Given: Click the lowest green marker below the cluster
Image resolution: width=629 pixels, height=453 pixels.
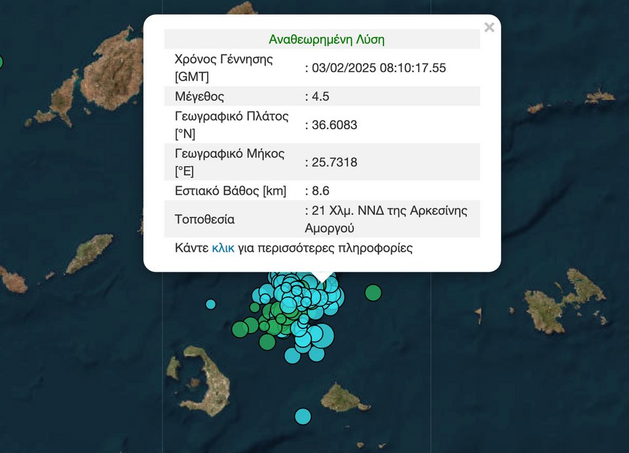Looking at the screenshot, I should click(267, 342).
